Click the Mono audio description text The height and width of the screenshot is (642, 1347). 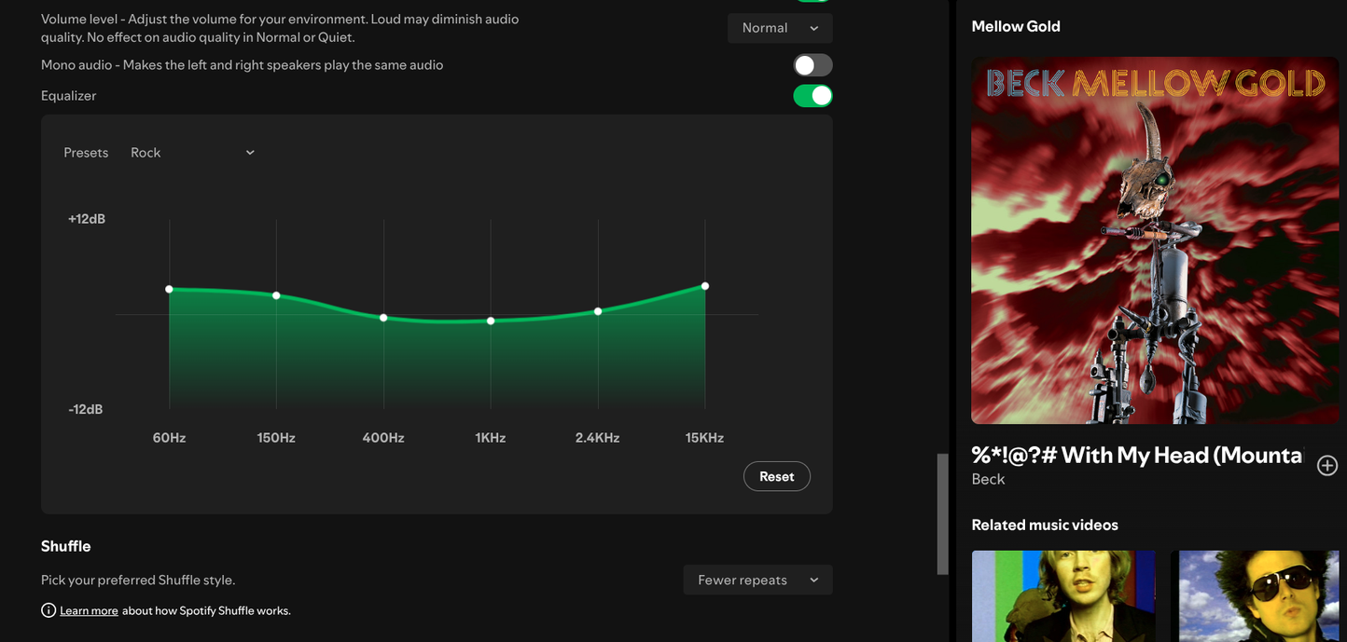(242, 65)
